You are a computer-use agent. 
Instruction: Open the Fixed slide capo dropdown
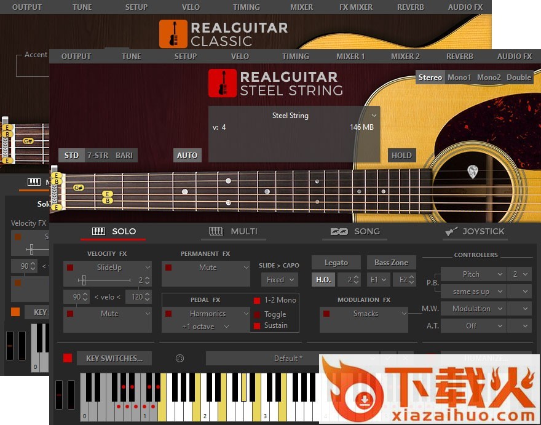tap(280, 280)
